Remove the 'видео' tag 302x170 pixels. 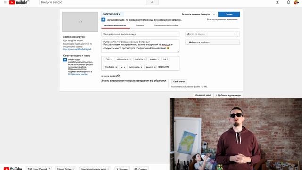point(159,59)
